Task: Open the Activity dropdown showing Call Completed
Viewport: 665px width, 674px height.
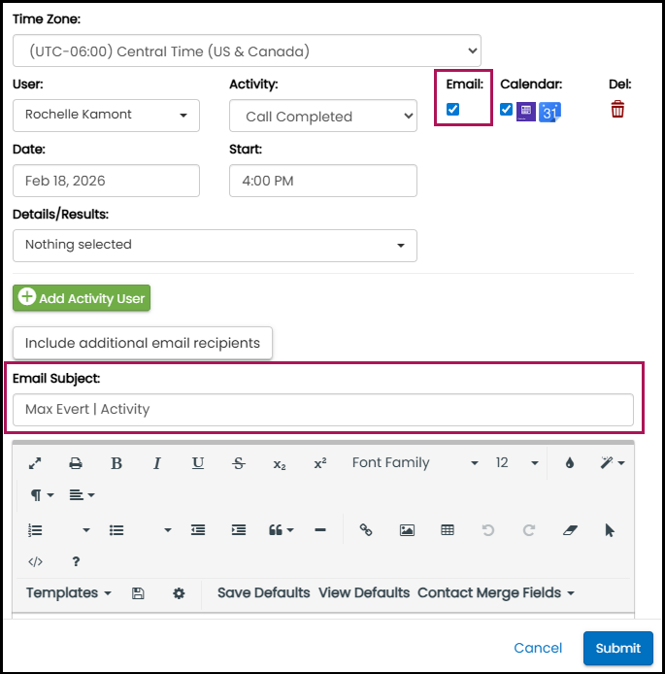Action: coord(323,116)
